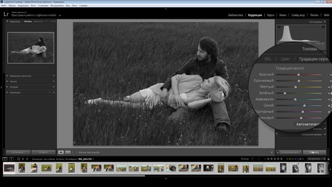This screenshot has height=187, width=332.
Task: Switch to Loupe view in the toolbar
Action: 61,152
